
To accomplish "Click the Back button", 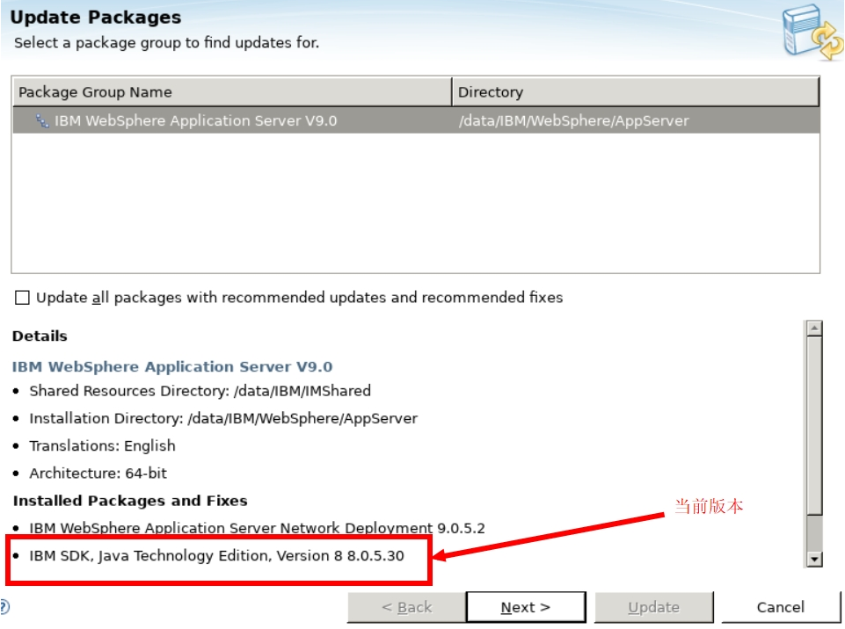I will 406,607.
